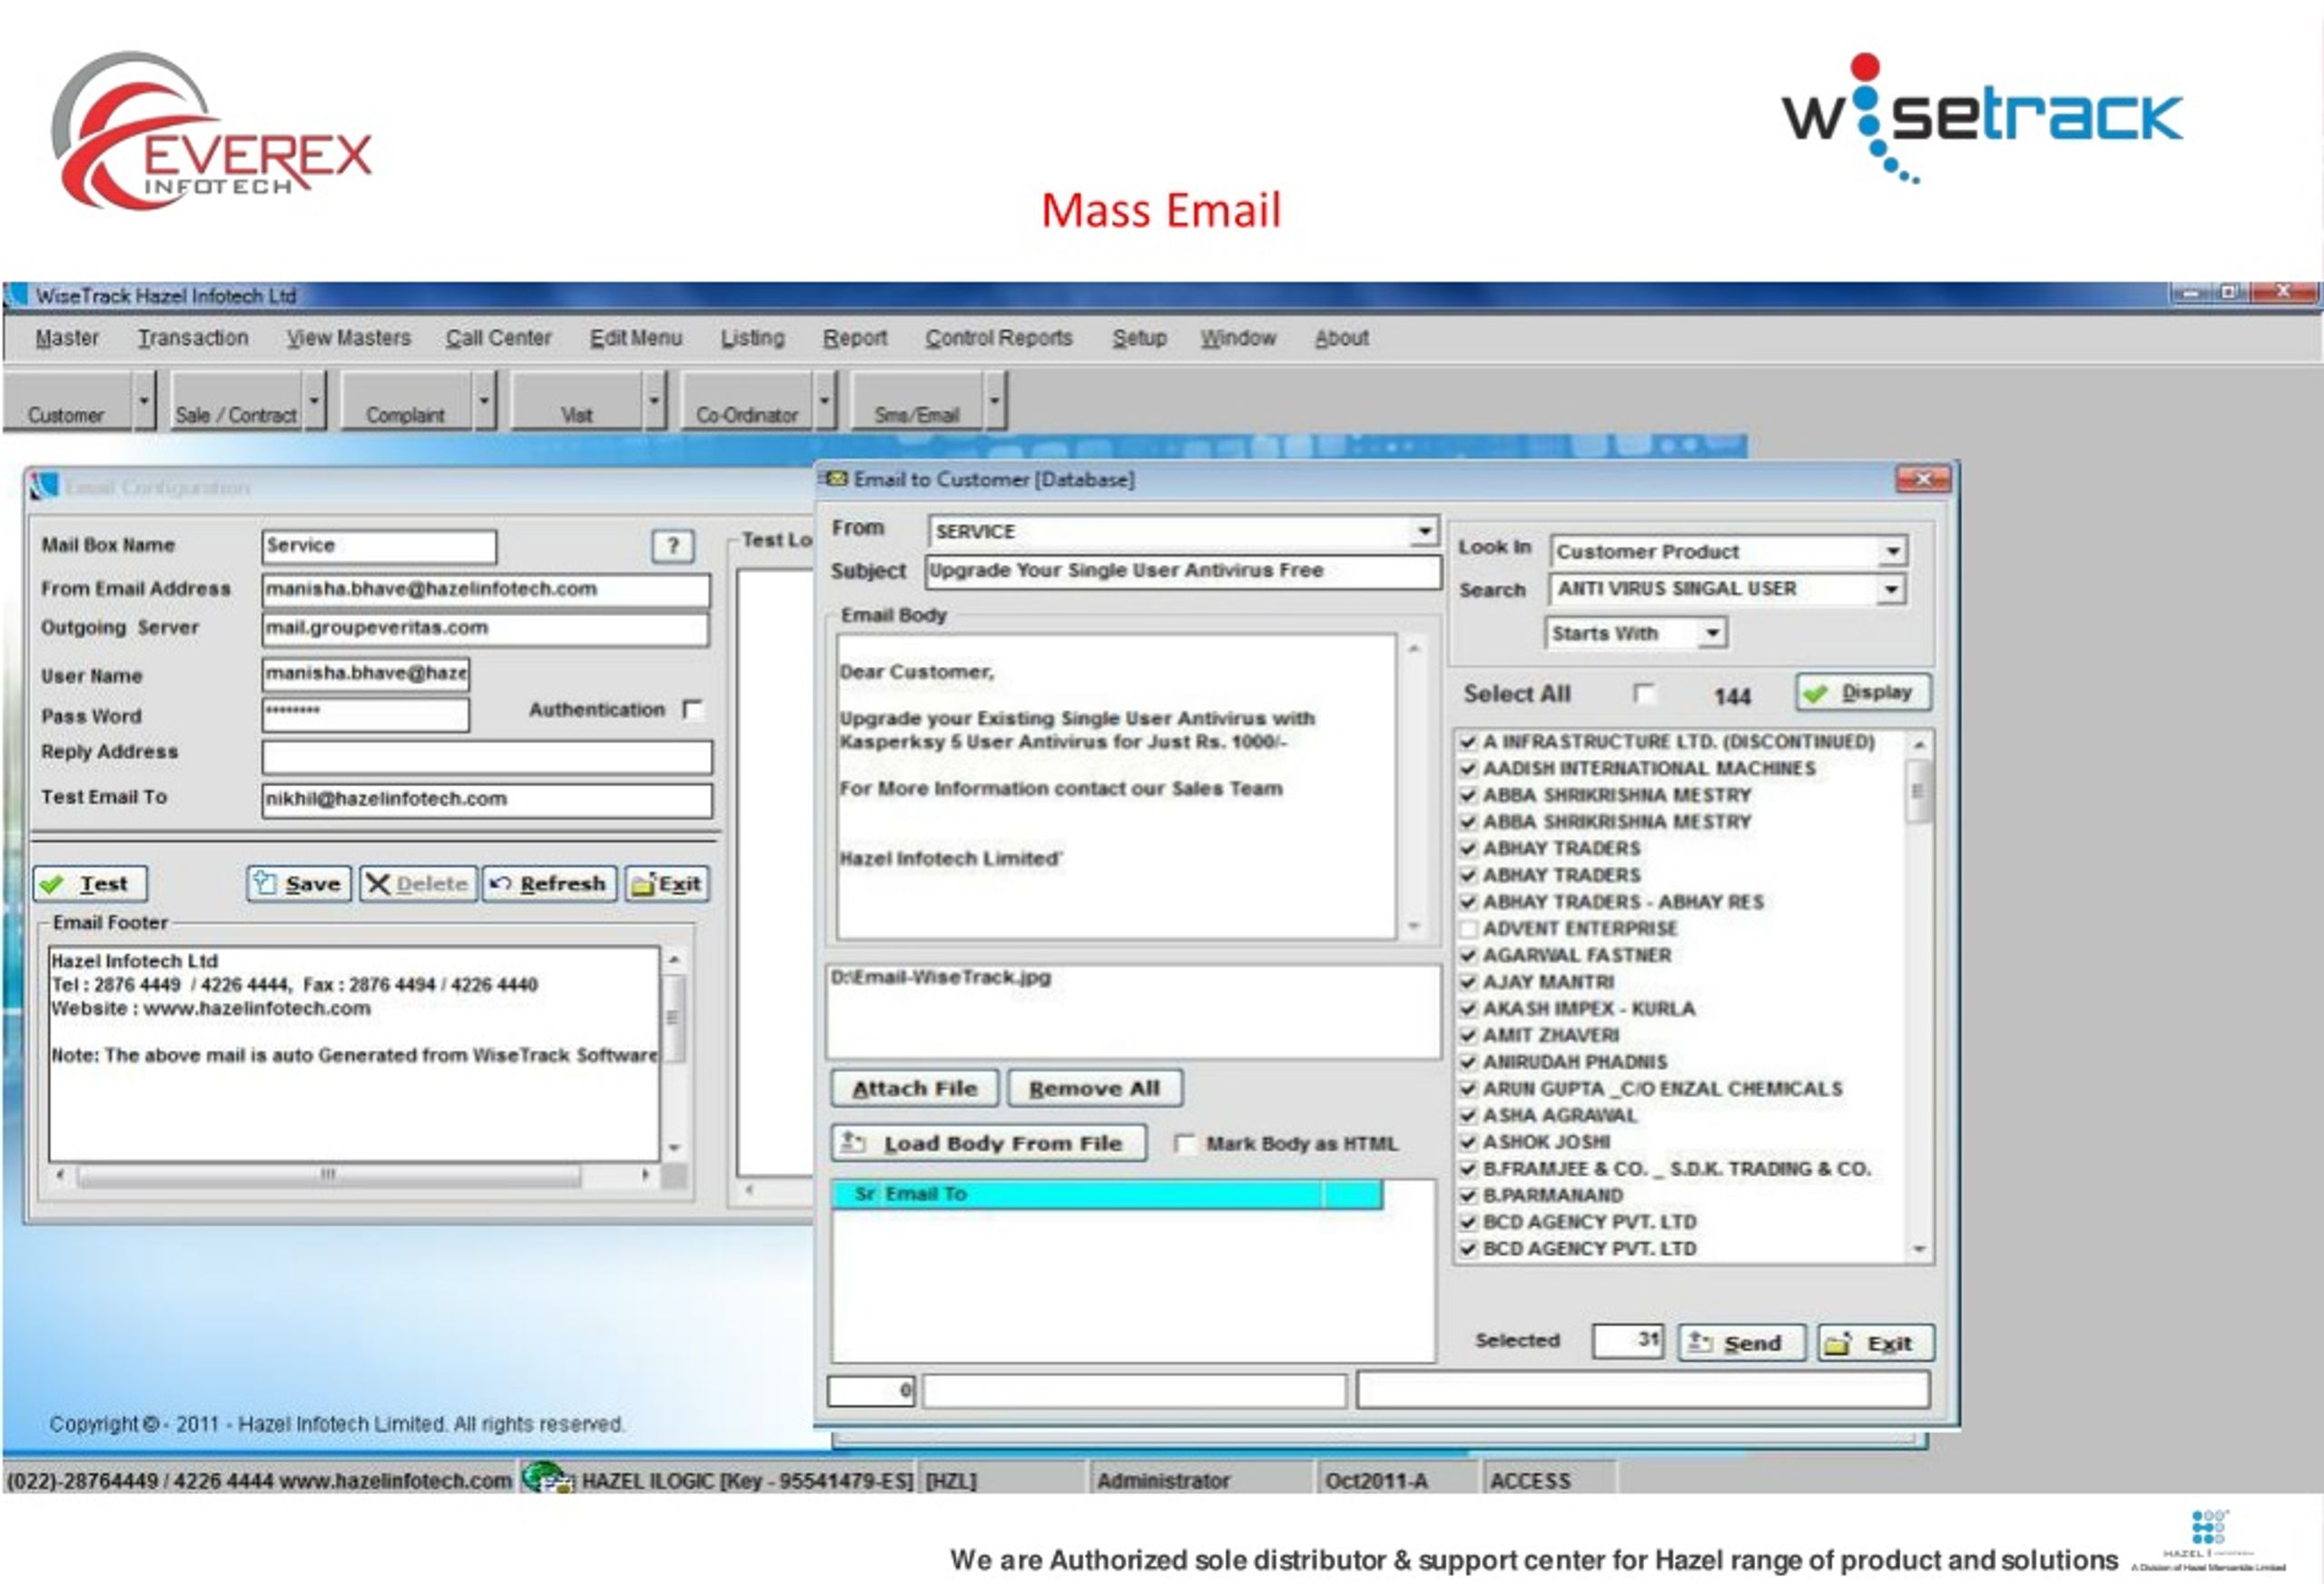Click the Test Email To field

click(487, 799)
